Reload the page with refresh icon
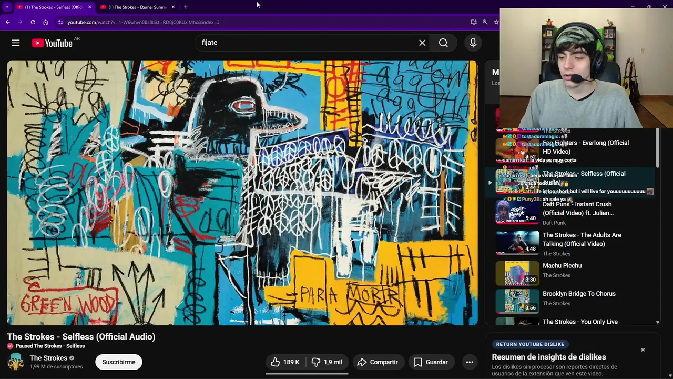673x379 pixels. tap(33, 22)
